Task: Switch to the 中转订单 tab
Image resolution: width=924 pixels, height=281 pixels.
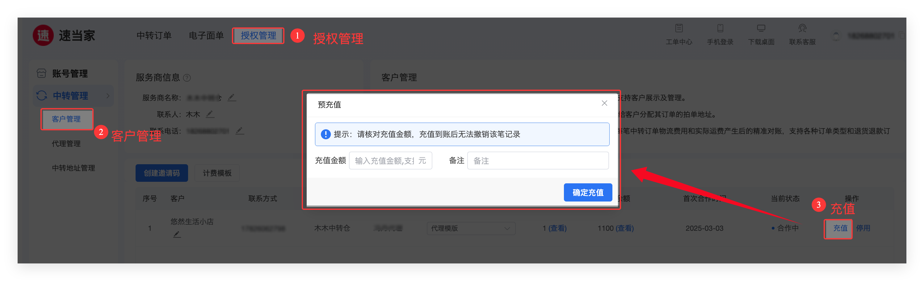Action: tap(154, 36)
